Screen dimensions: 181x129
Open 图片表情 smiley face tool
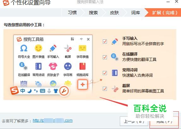point(38,48)
